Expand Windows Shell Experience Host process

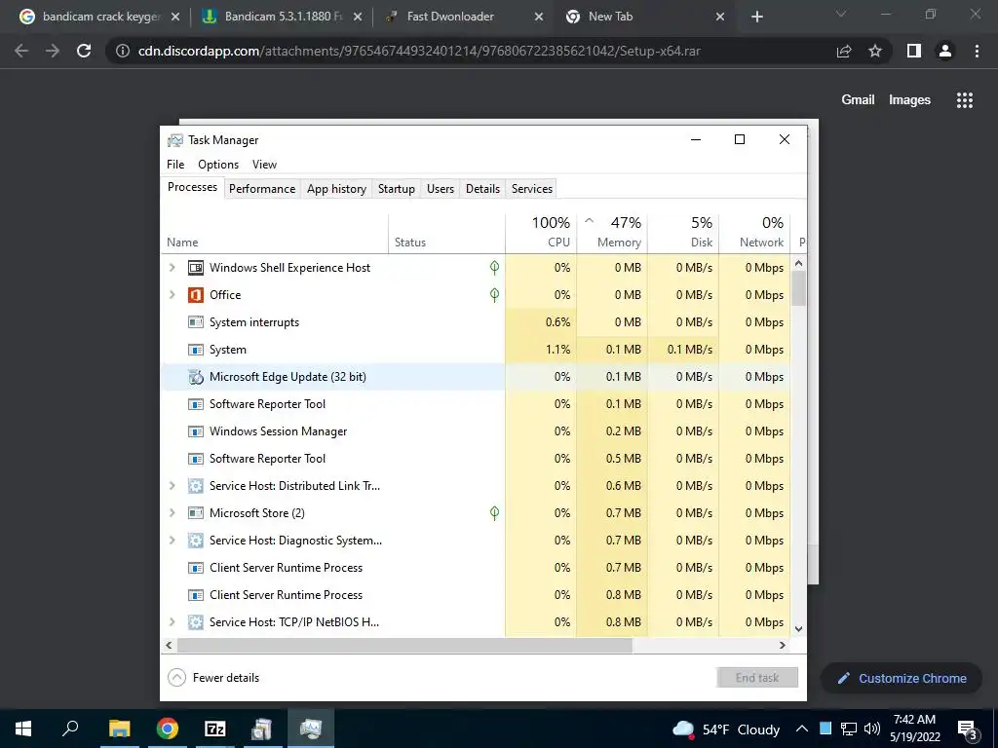tap(172, 268)
